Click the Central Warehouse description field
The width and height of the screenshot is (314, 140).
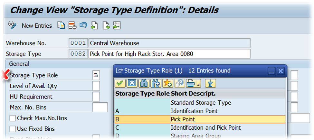click(169, 43)
